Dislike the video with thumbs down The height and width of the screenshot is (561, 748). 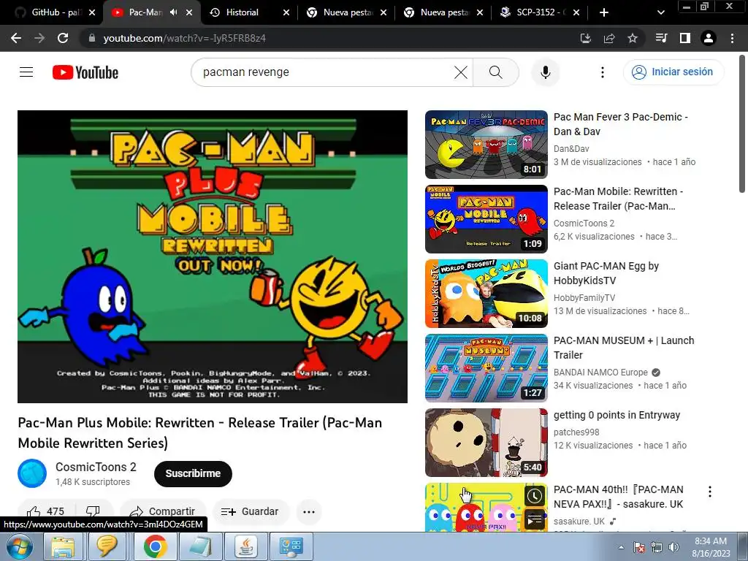tap(93, 511)
